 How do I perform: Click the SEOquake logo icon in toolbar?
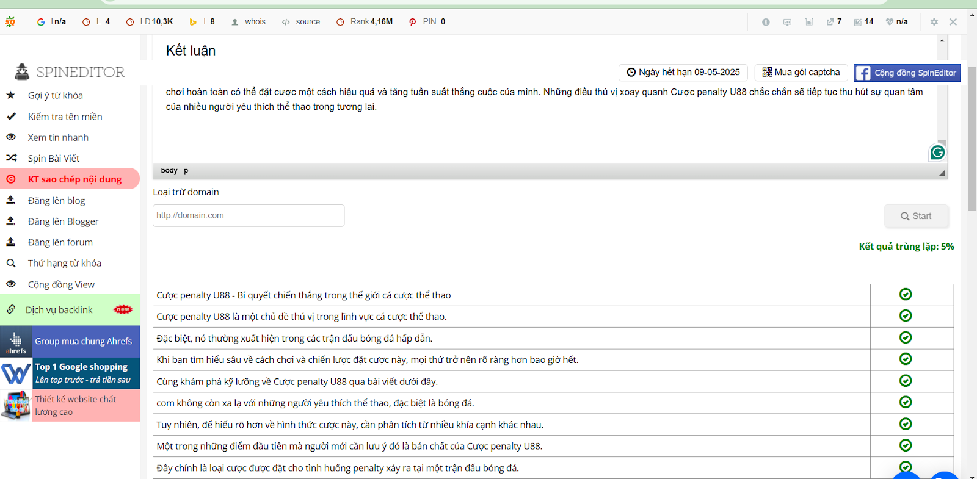point(10,22)
